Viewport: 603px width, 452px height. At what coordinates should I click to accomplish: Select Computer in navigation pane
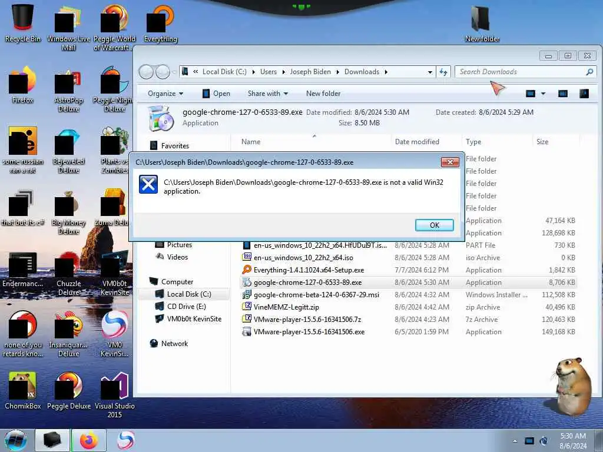pyautogui.click(x=171, y=282)
